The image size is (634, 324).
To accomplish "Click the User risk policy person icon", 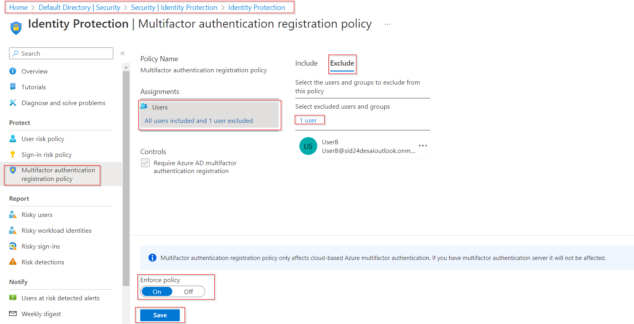I will 13,139.
